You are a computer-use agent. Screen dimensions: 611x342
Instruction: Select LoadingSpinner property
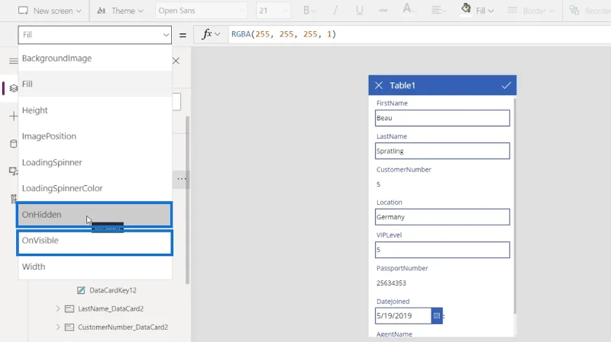[x=95, y=162]
